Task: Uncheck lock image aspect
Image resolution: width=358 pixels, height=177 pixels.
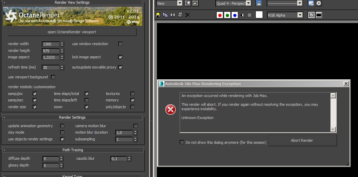Action: [x=120, y=57]
